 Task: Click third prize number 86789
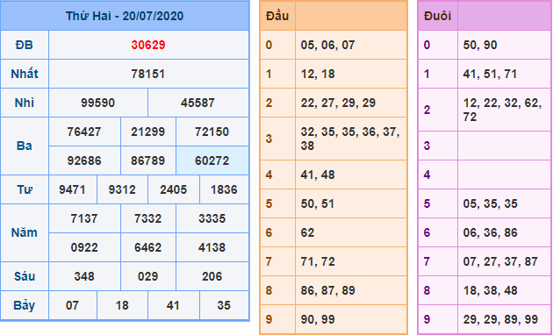(x=147, y=160)
